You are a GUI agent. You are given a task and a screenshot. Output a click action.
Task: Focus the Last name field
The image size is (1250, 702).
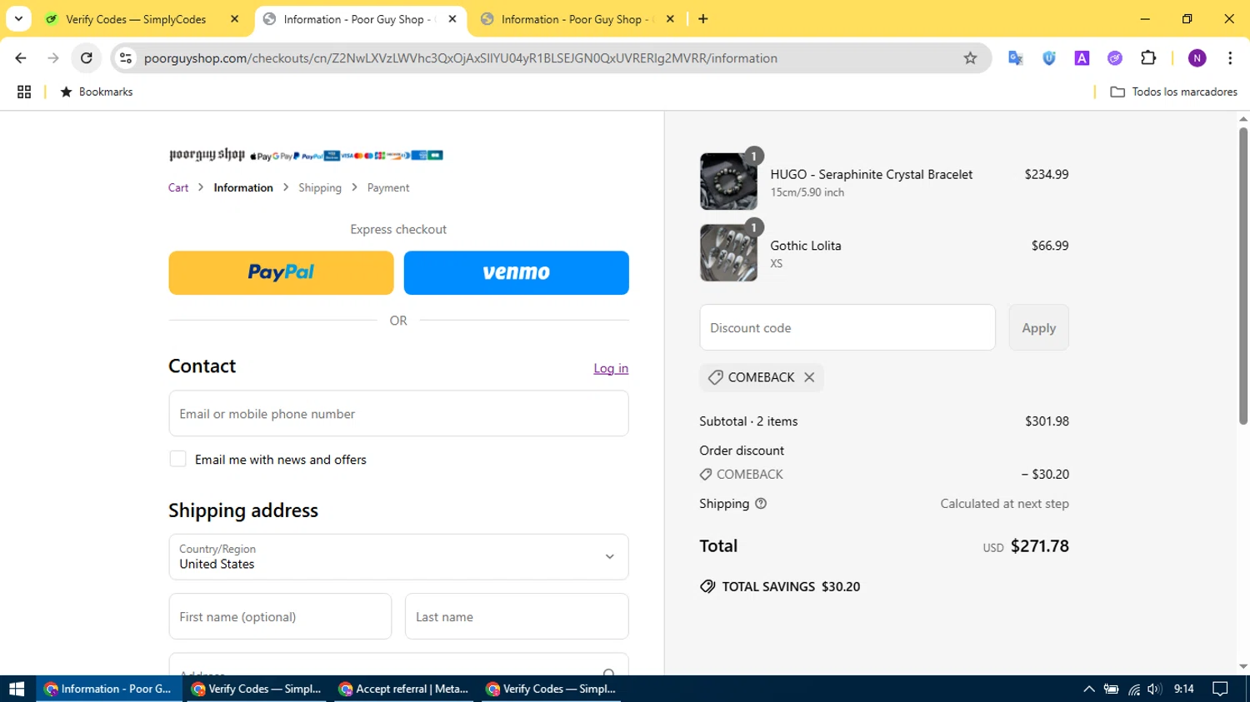517,617
